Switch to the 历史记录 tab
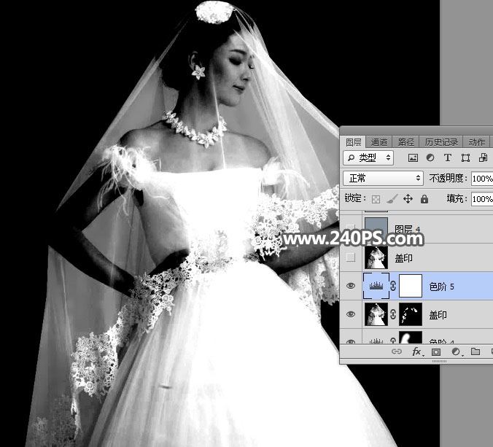493x447 pixels. coord(441,142)
